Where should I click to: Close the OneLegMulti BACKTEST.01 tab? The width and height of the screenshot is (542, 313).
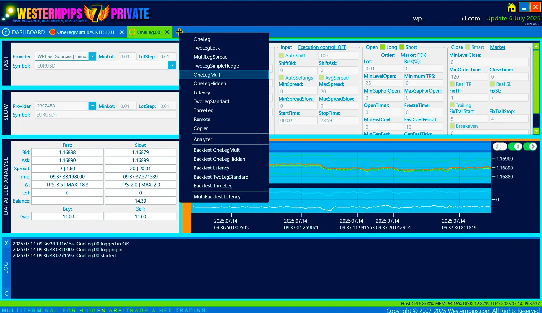122,32
